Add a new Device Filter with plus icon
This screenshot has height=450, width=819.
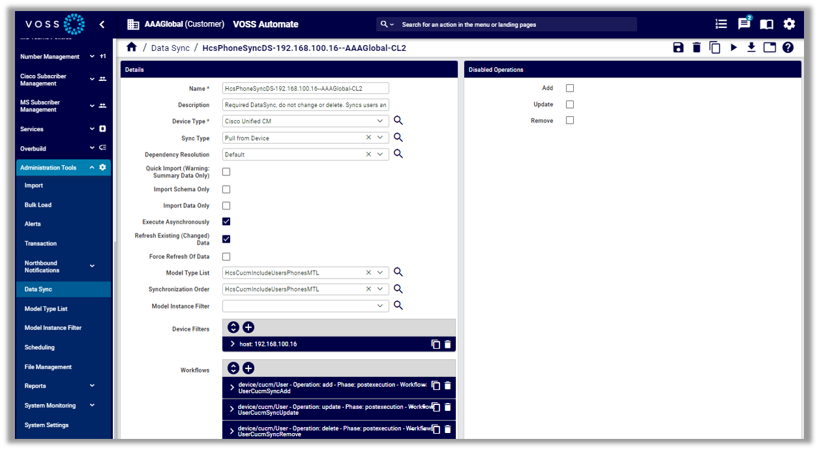pyautogui.click(x=248, y=327)
